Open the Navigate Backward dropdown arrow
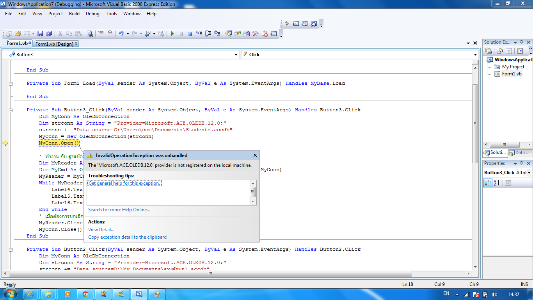 point(154,34)
